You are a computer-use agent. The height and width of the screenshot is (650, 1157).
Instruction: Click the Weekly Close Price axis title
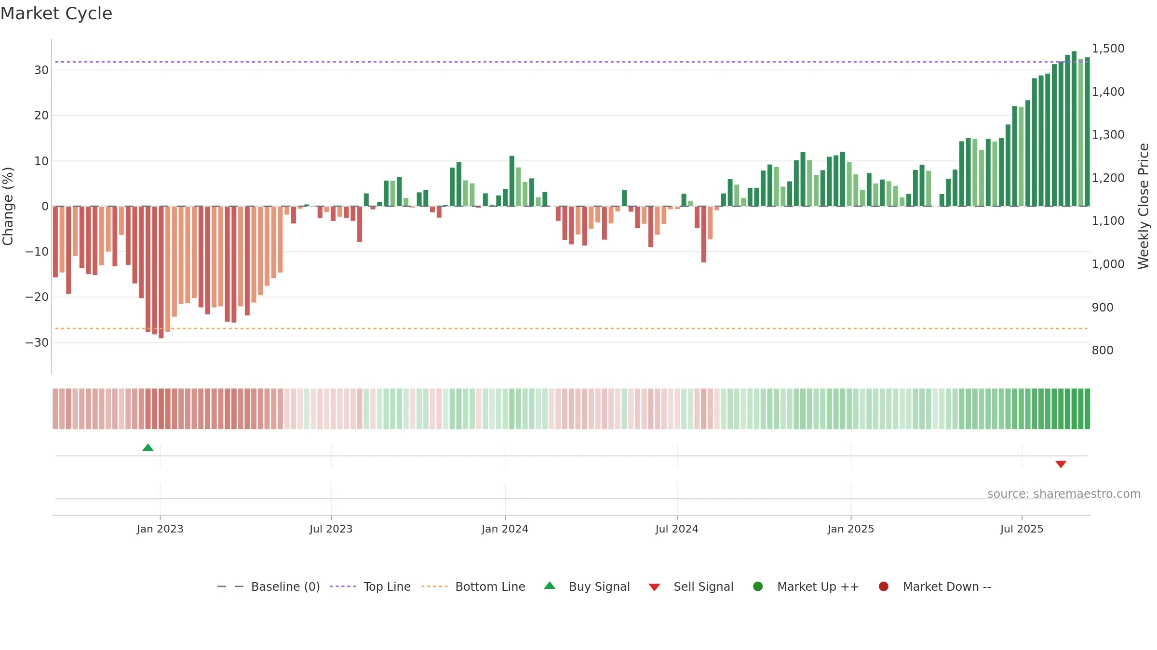click(x=1144, y=206)
